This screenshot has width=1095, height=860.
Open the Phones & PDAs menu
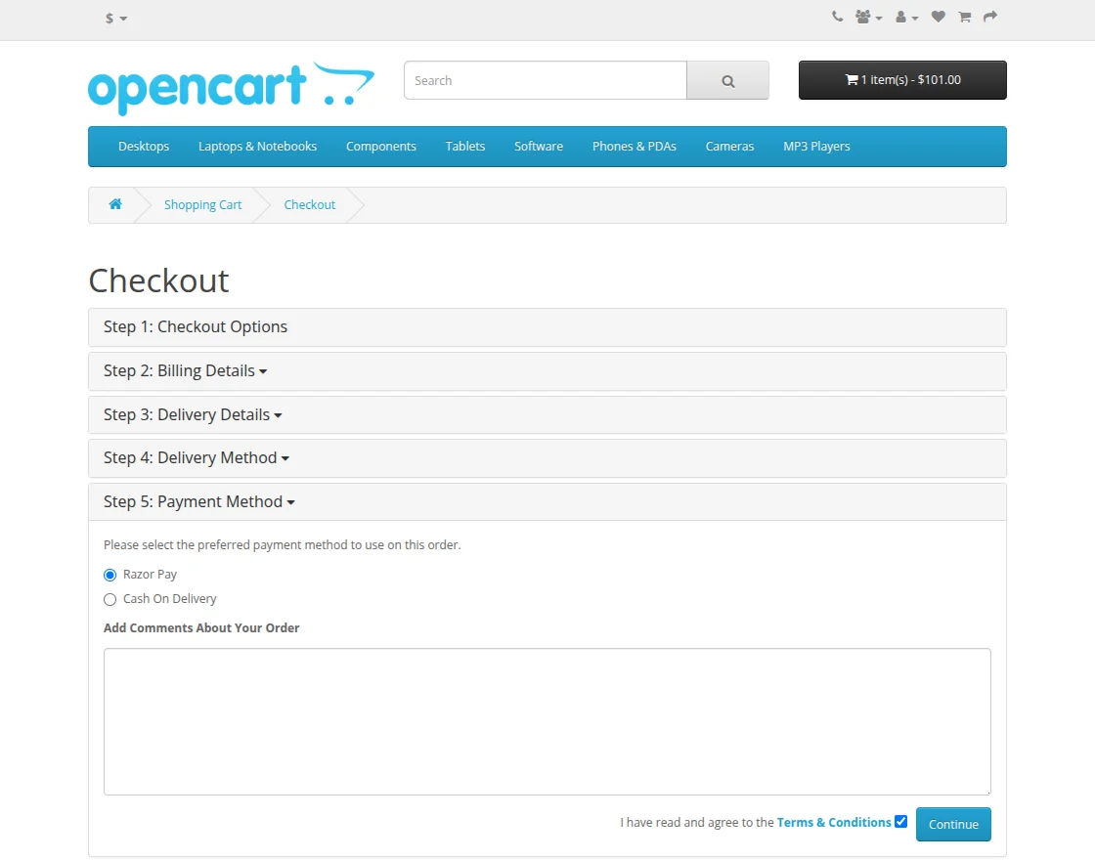pos(634,146)
